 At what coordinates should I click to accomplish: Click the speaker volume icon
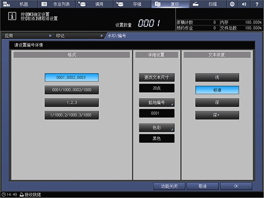coord(244,4)
